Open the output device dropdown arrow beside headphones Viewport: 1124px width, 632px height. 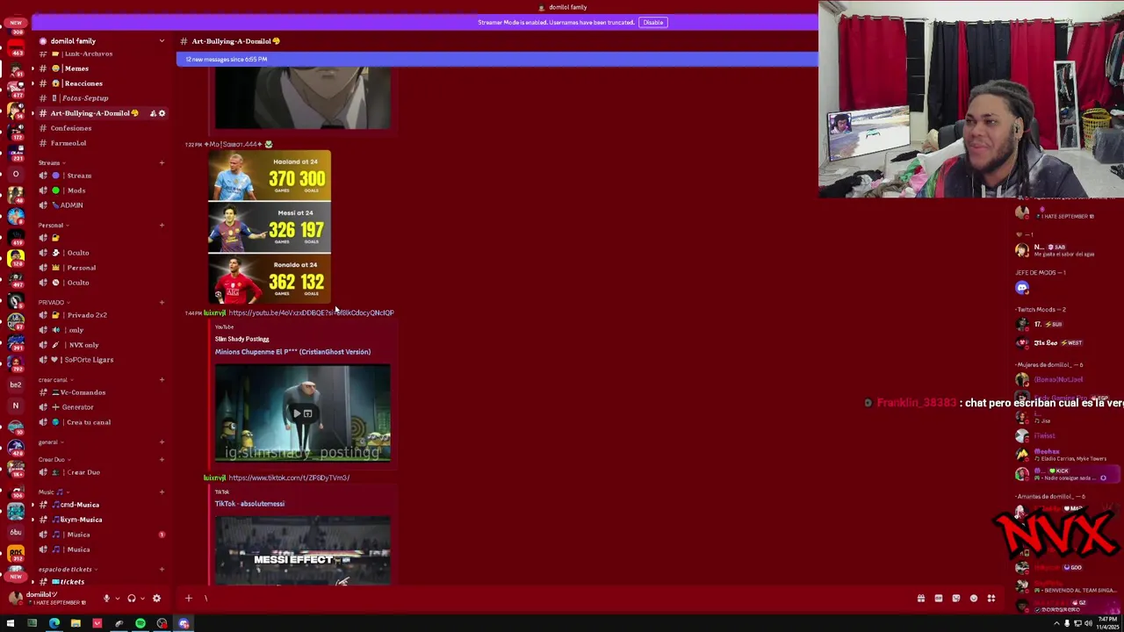pyautogui.click(x=142, y=599)
